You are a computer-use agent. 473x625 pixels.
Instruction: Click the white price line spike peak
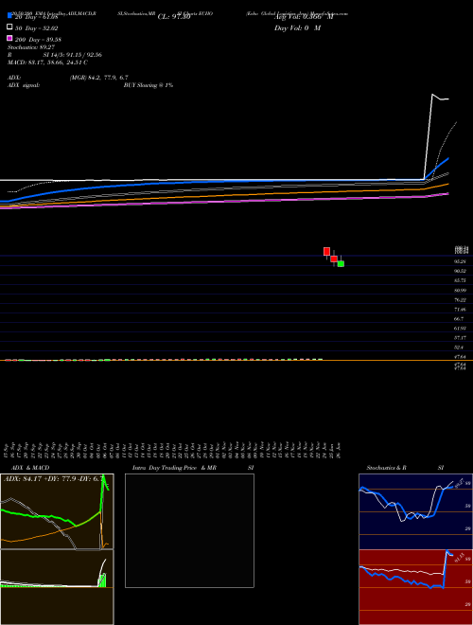pos(432,95)
